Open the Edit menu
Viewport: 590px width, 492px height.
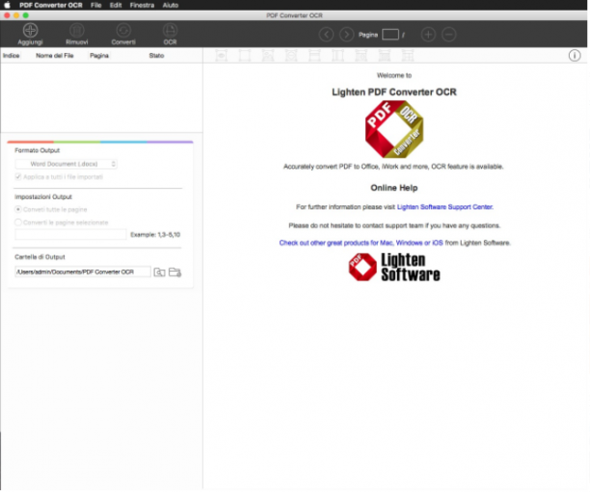coord(116,5)
